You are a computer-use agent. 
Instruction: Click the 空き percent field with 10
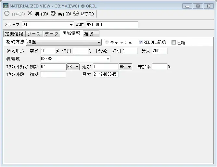click(x=48, y=51)
